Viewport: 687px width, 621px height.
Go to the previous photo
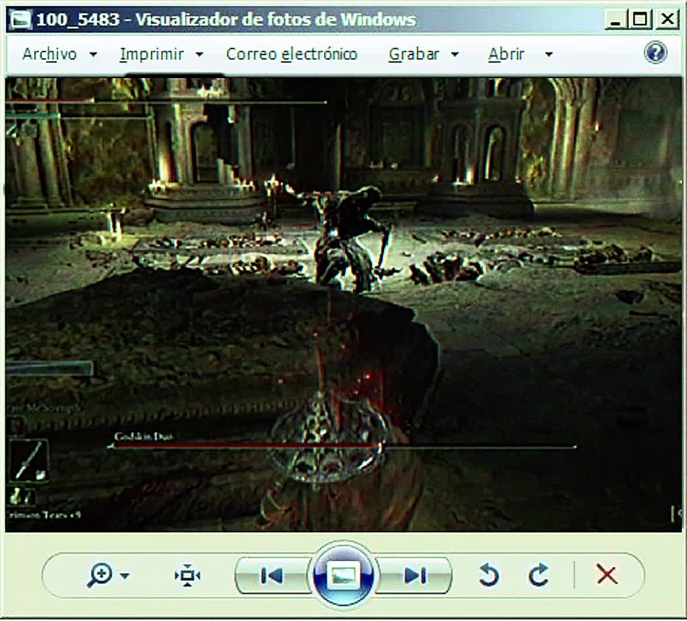tap(272, 576)
